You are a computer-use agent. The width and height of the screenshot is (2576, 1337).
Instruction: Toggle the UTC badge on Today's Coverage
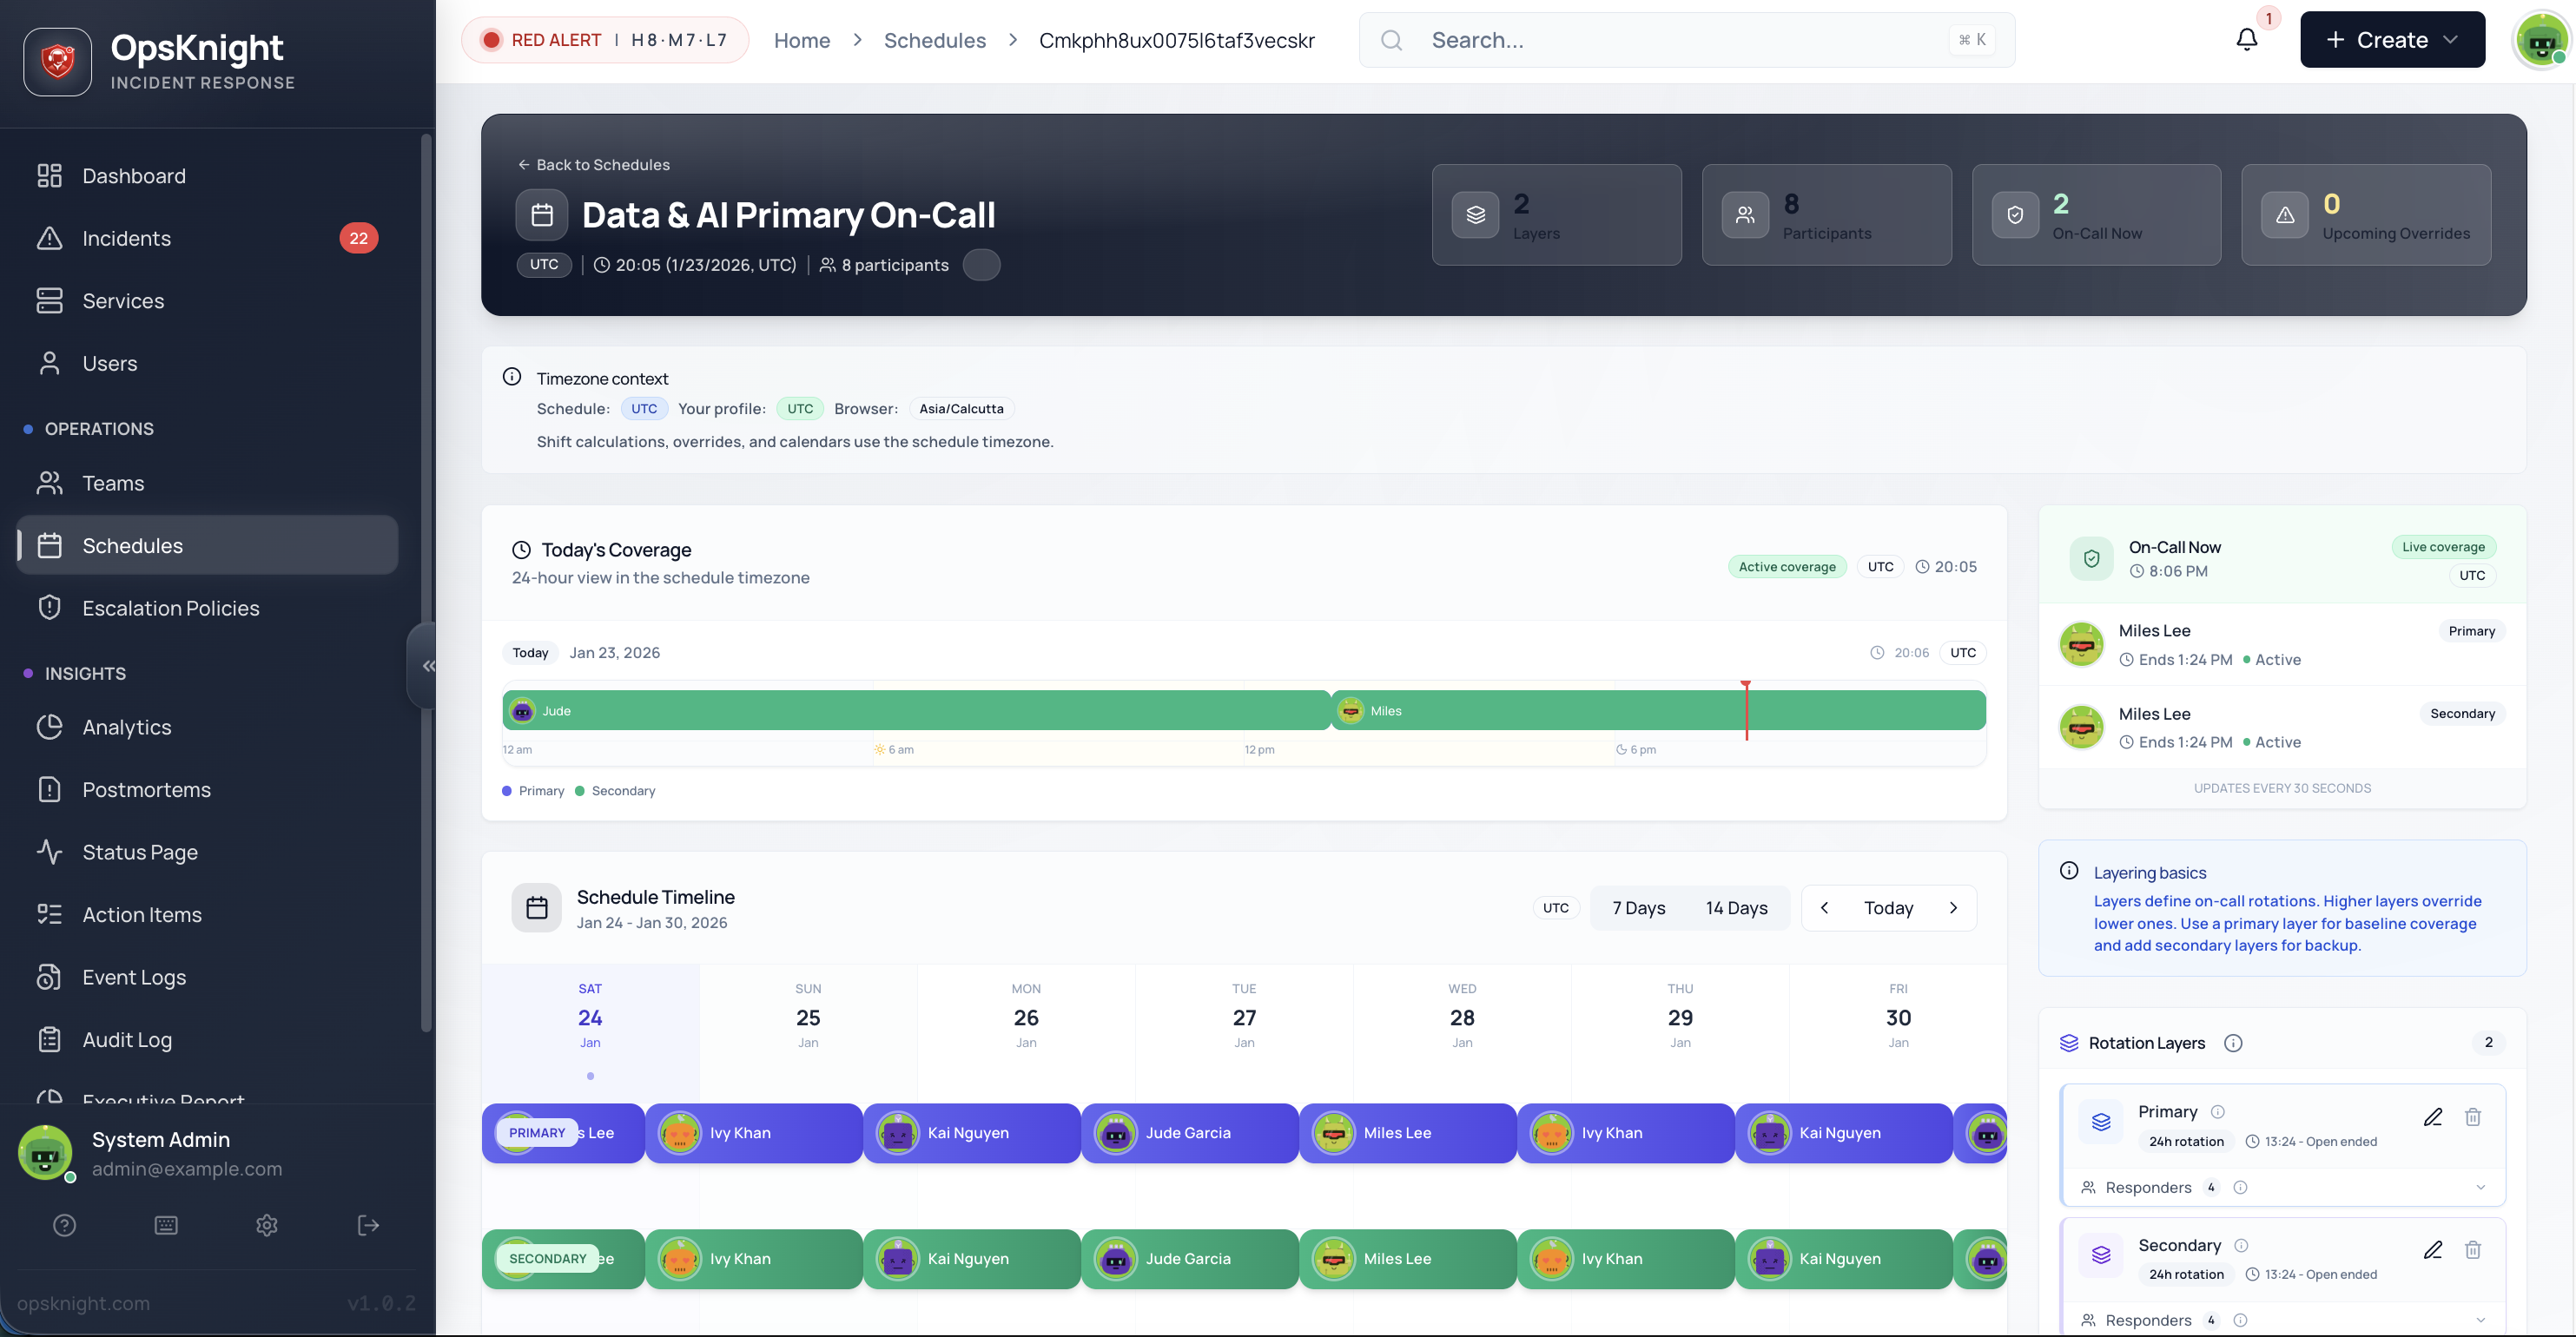coord(1881,567)
